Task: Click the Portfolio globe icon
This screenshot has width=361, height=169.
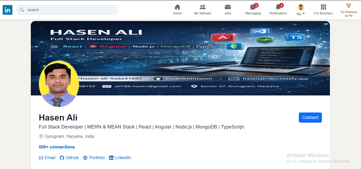Action: pos(85,158)
